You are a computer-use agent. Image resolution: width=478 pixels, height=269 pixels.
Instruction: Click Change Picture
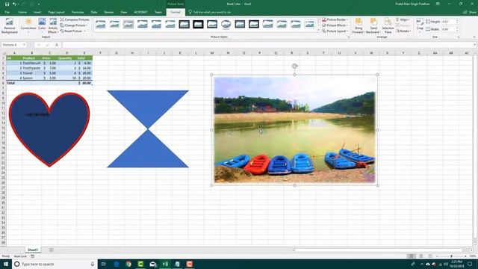point(73,25)
